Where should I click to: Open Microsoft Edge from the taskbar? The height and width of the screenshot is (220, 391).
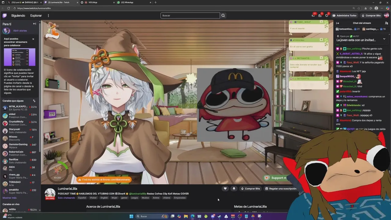pos(192,216)
